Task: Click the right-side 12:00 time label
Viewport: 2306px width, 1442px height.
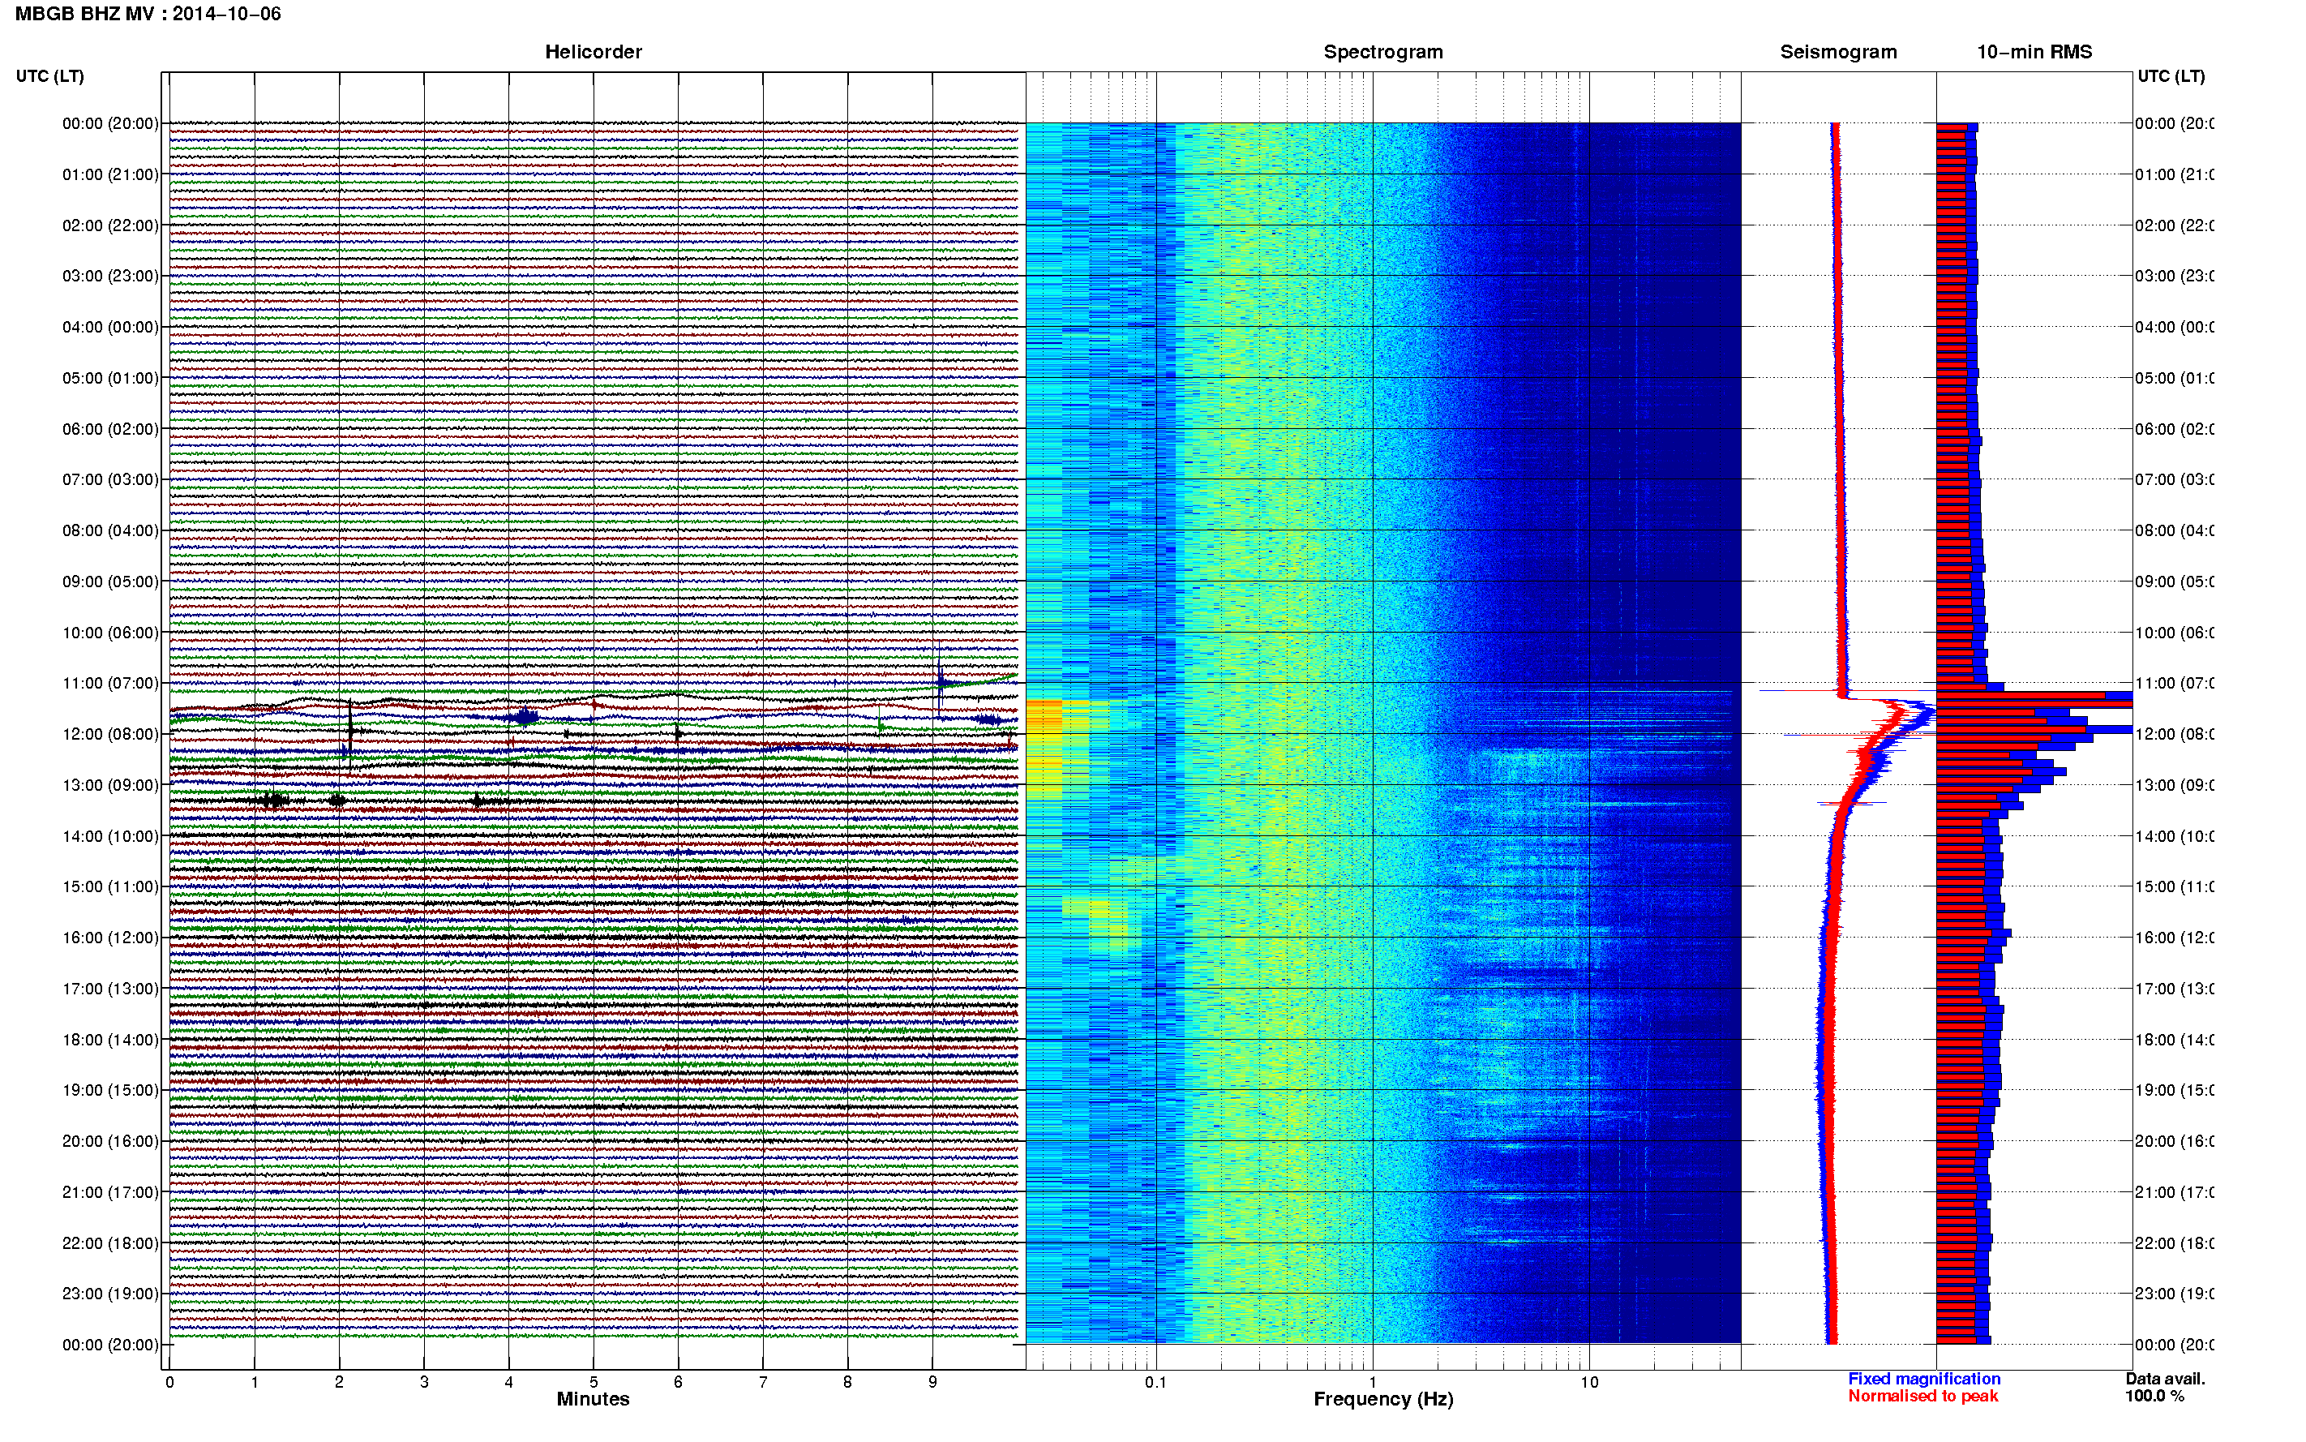Action: click(2175, 734)
